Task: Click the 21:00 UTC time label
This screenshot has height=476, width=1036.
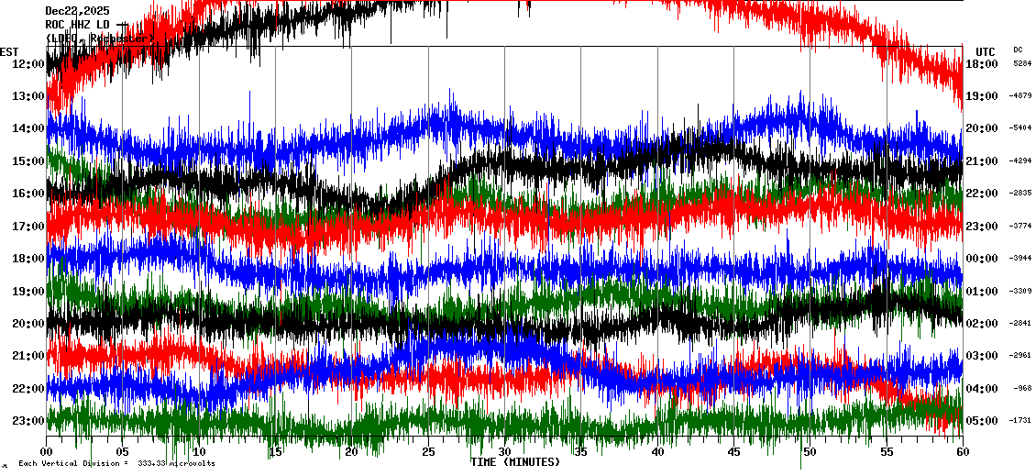Action: (983, 161)
